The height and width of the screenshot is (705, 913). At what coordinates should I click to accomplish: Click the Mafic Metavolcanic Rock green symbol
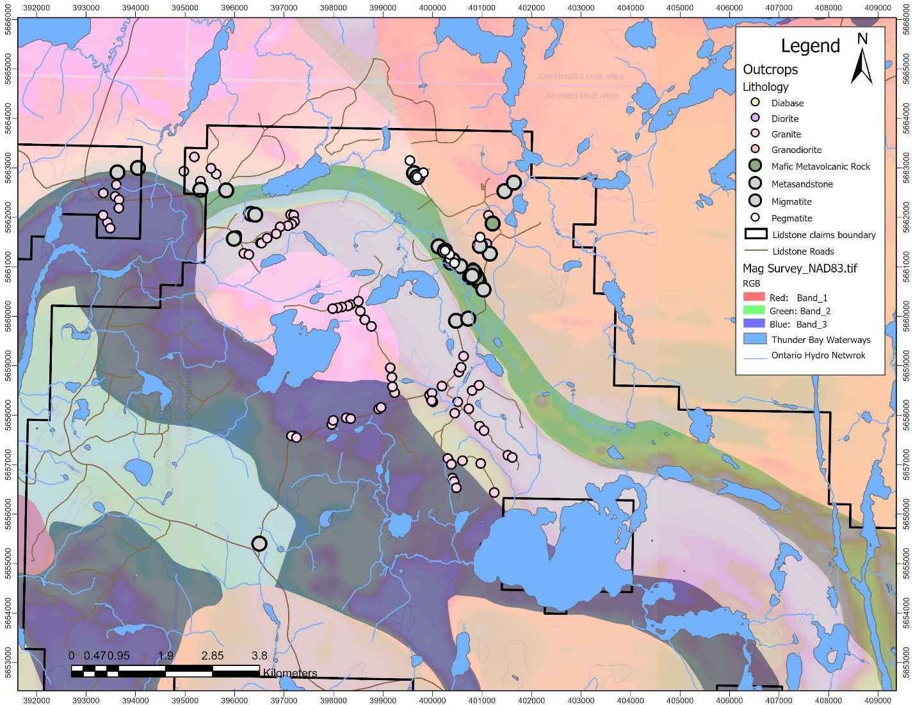pos(755,166)
